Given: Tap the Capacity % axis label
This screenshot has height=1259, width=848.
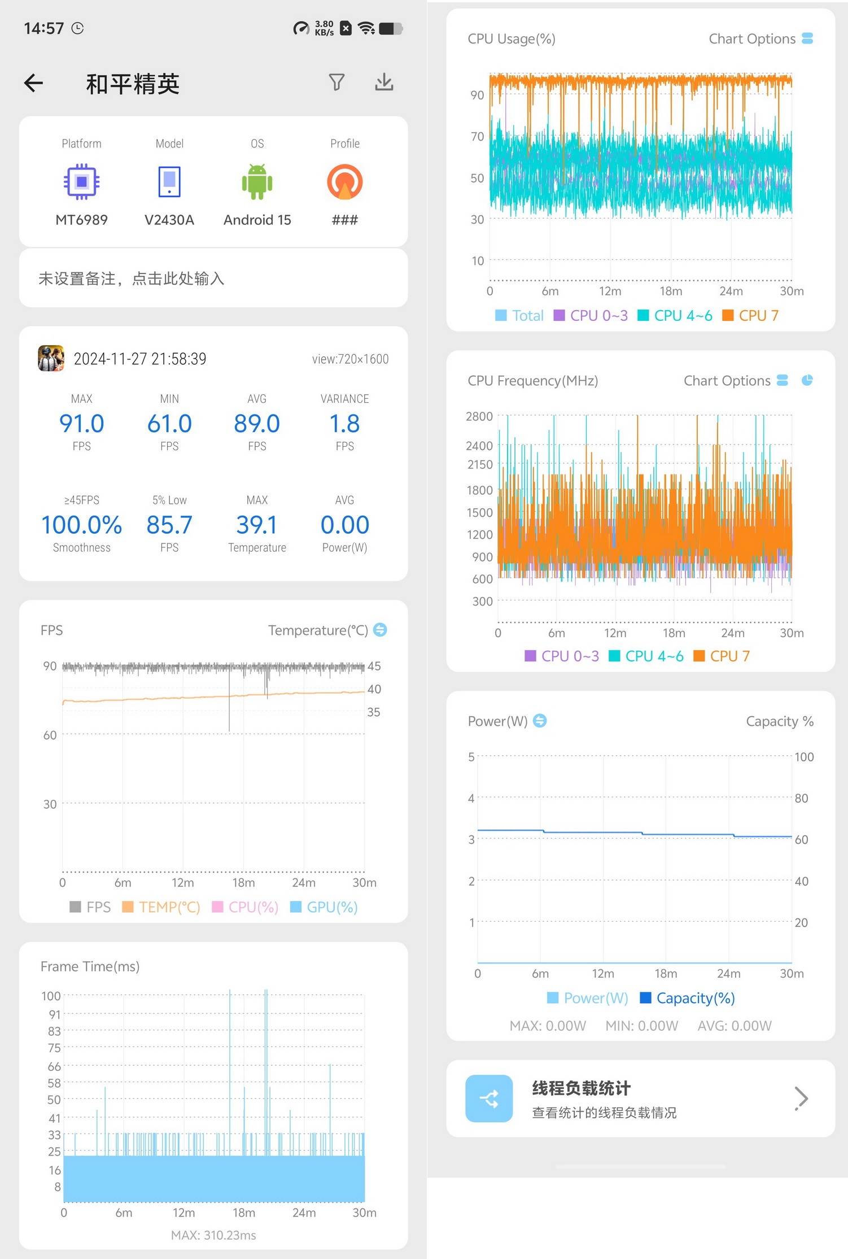Looking at the screenshot, I should pyautogui.click(x=780, y=721).
